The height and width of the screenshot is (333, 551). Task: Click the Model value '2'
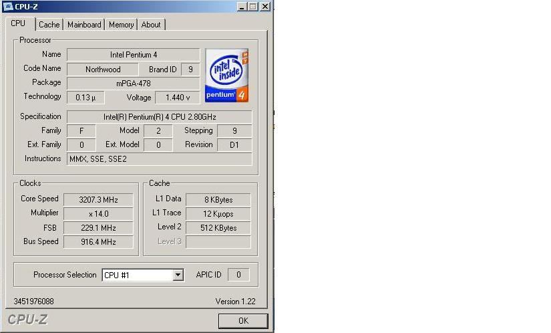[x=158, y=131]
